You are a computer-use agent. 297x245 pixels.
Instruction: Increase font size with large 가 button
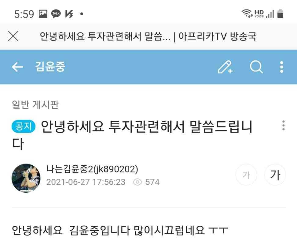tap(275, 175)
